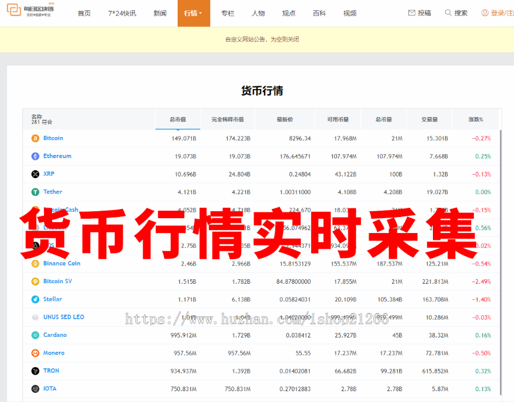Click the IOTA coin icon
The height and width of the screenshot is (402, 514).
pyautogui.click(x=35, y=388)
